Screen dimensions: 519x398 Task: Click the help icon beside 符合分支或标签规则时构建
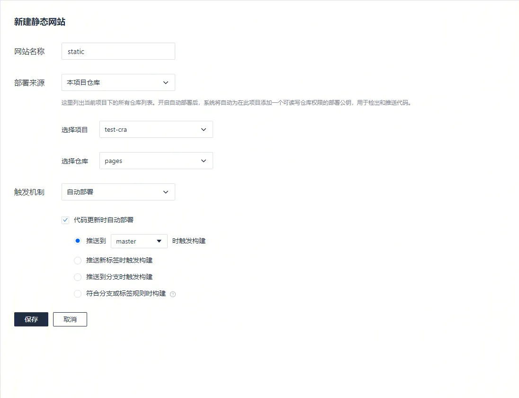pyautogui.click(x=173, y=294)
